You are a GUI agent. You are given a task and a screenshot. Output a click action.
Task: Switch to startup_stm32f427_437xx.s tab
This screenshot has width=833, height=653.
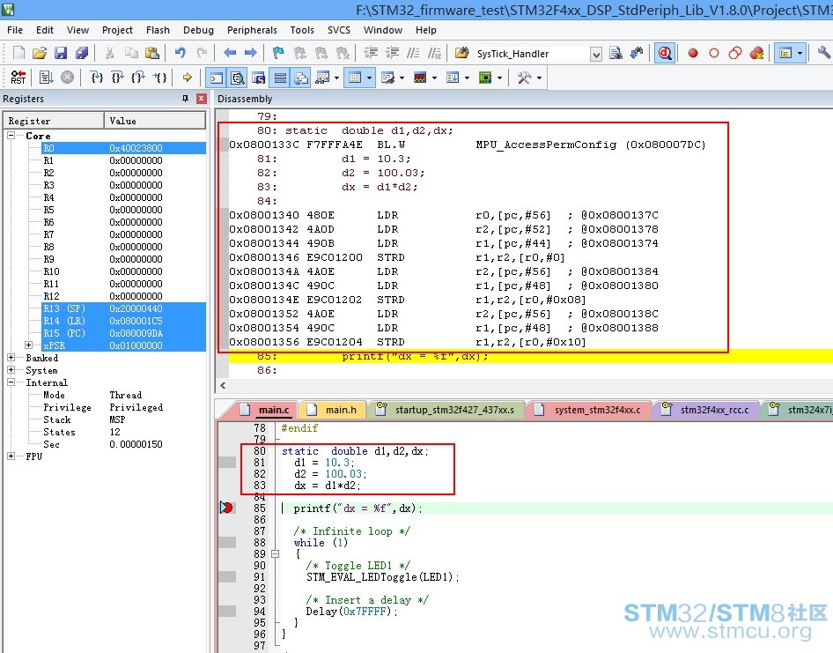[447, 410]
